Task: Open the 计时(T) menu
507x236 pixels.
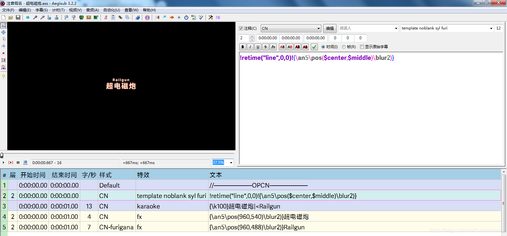Action: pyautogui.click(x=58, y=10)
